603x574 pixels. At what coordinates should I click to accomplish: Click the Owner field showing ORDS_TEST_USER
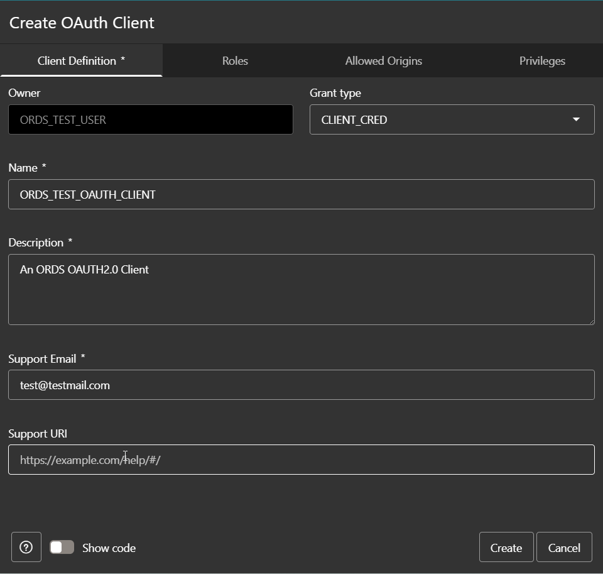pos(151,119)
